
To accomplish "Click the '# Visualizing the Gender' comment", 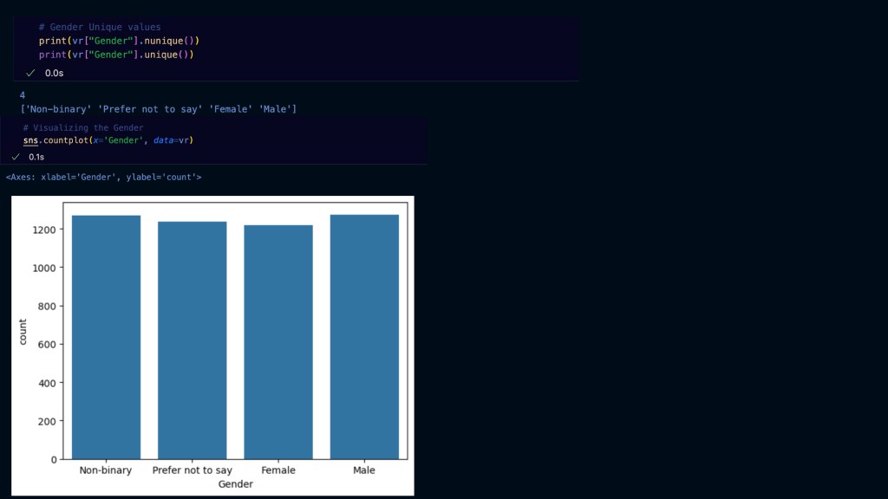I will 83,128.
